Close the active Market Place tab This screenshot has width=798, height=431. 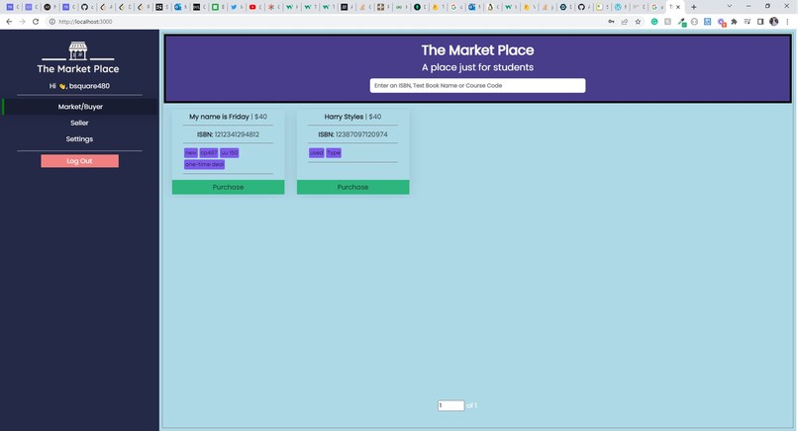coord(678,7)
